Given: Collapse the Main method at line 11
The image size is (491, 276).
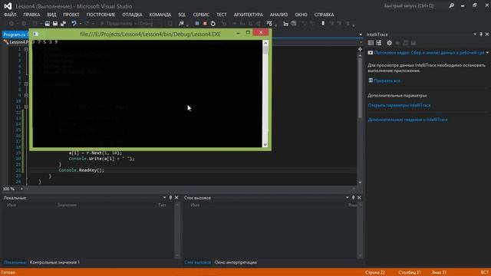Looking at the screenshot, I should (x=26, y=107).
